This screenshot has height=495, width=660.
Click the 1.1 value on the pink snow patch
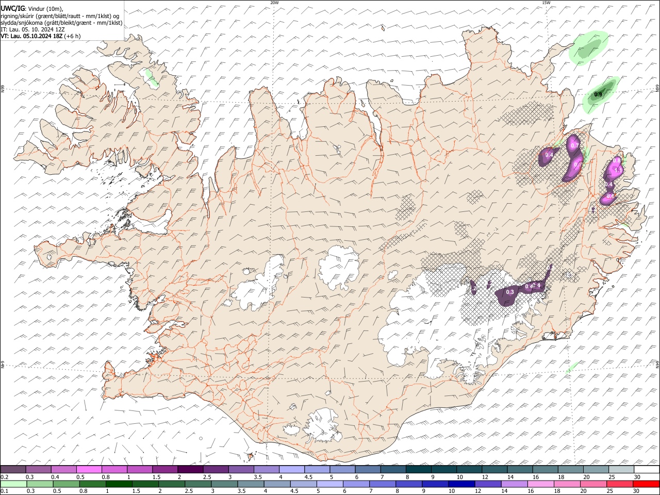618,170
